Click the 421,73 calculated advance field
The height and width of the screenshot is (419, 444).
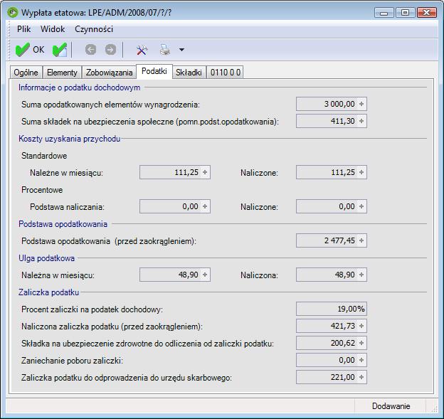[332, 326]
